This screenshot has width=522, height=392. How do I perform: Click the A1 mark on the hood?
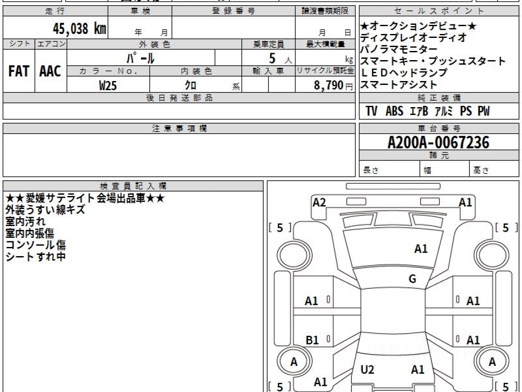point(421,249)
